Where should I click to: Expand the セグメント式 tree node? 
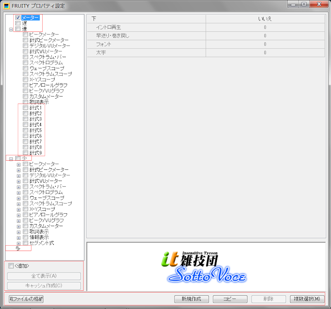pos(19,244)
